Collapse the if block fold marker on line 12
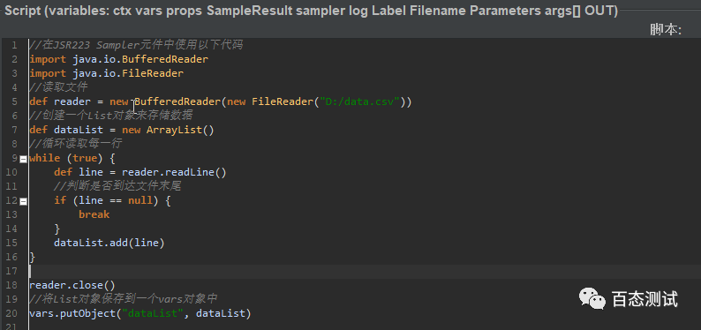 23,201
